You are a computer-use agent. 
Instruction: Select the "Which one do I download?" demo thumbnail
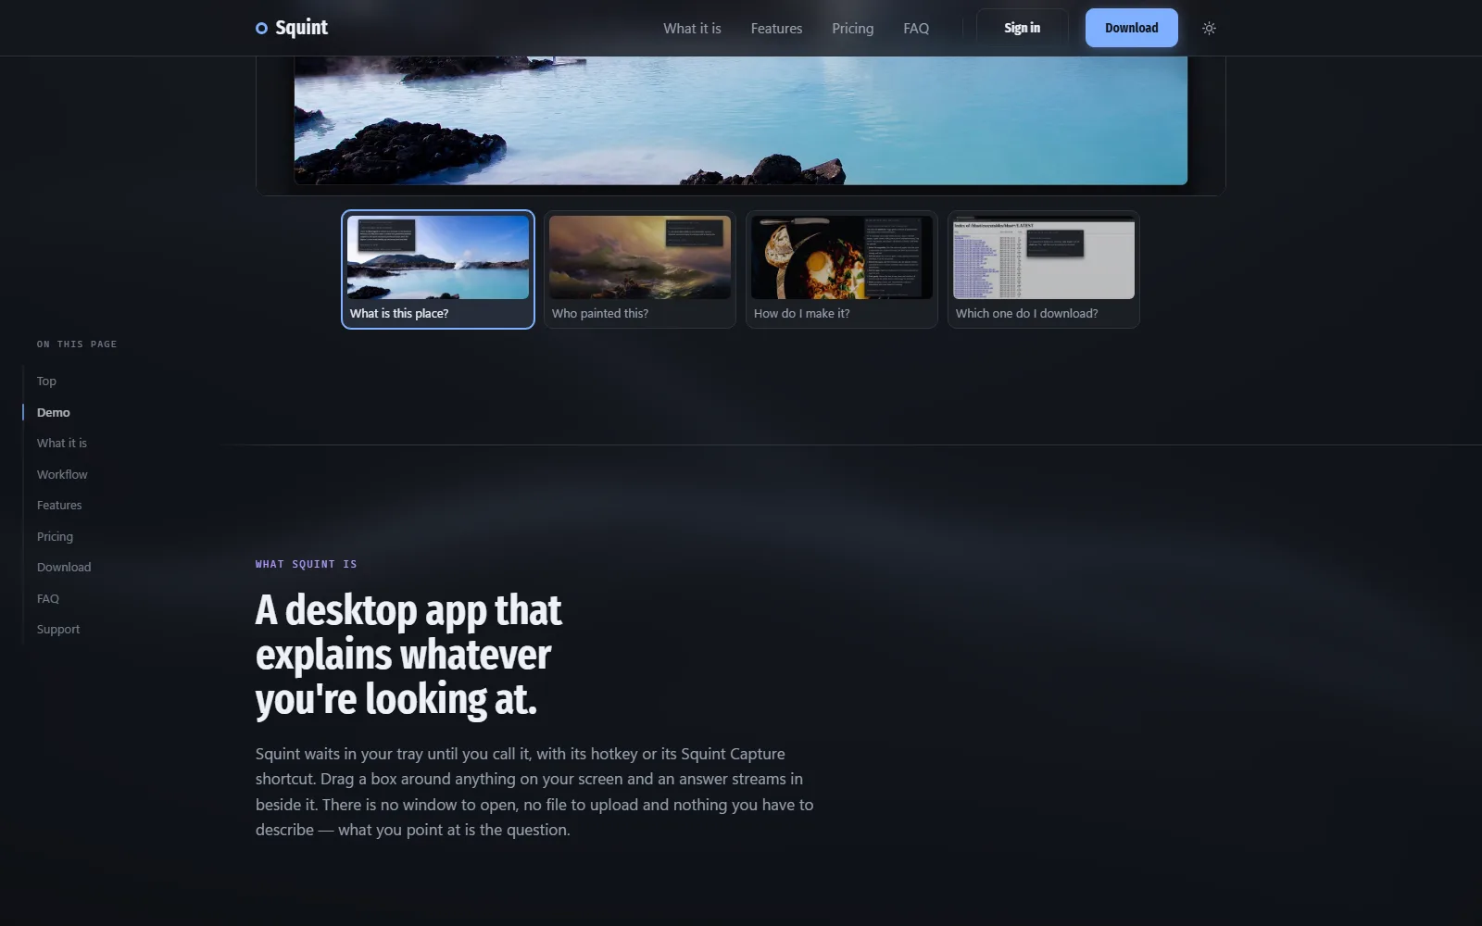(1044, 269)
